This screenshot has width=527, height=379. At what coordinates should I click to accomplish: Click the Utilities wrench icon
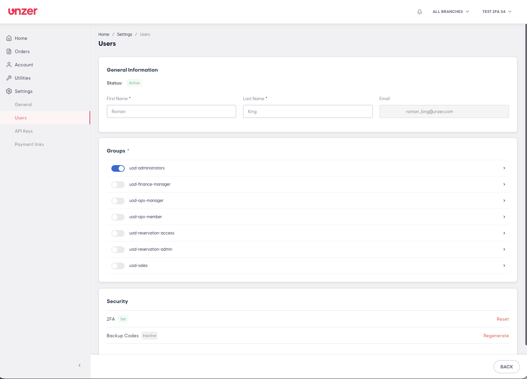click(9, 78)
